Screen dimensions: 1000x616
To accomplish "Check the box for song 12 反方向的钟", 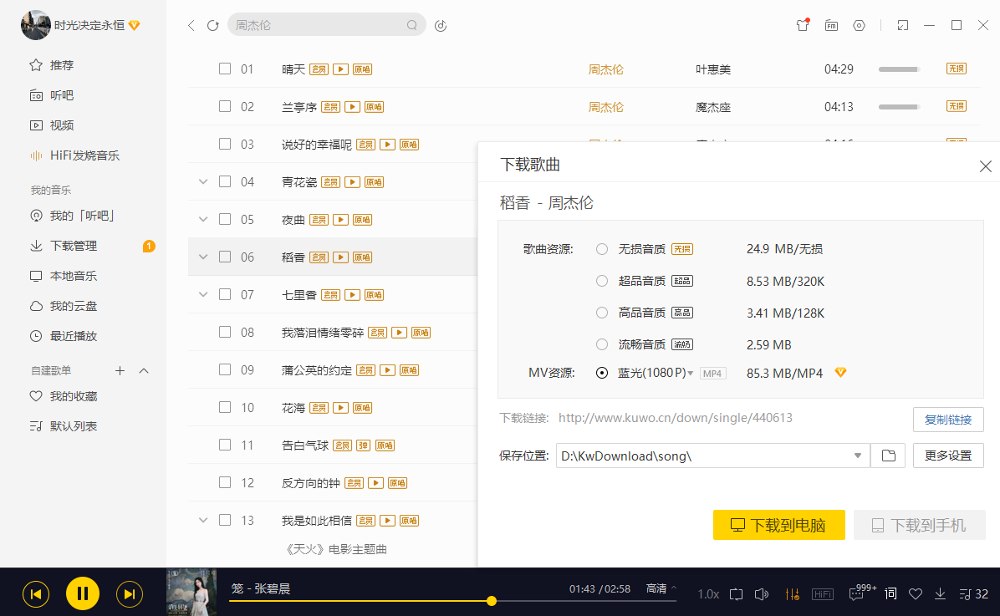I will pyautogui.click(x=224, y=483).
